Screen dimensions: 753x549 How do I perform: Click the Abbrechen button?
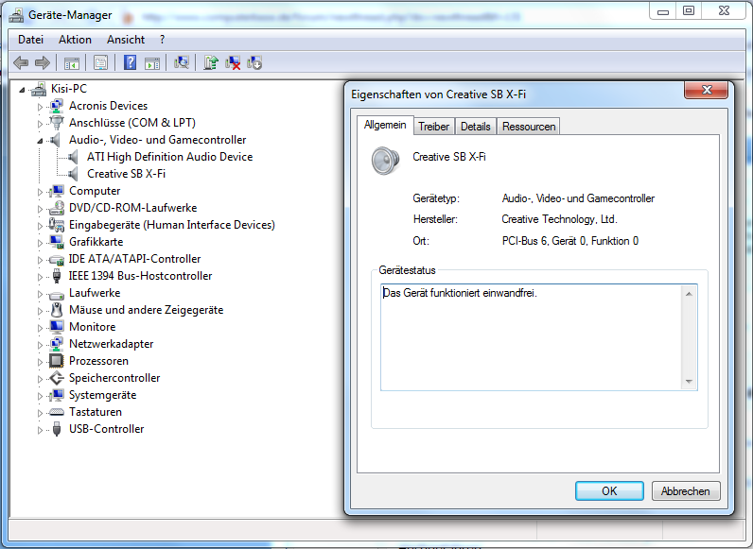point(685,491)
